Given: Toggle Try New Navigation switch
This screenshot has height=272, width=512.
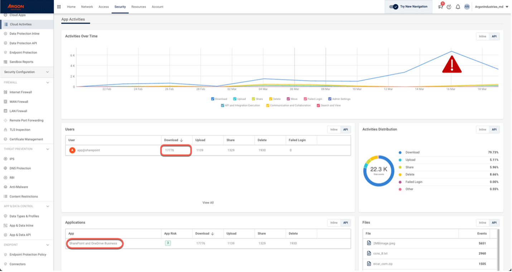Looking at the screenshot, I should click(394, 7).
